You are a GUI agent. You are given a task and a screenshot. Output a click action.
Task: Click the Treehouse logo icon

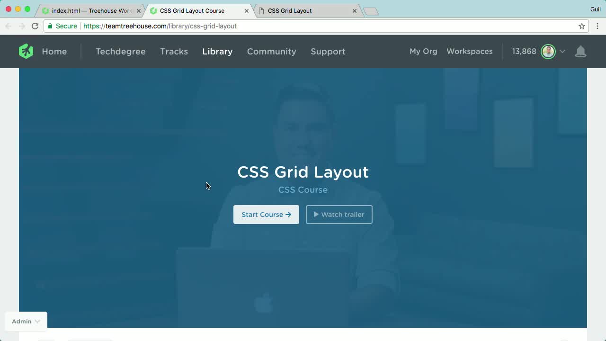(26, 51)
